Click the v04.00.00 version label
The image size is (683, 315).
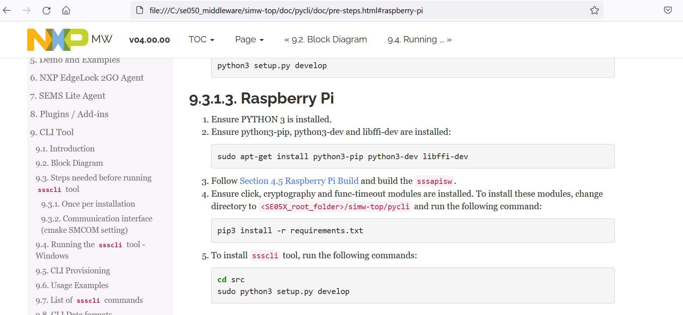149,40
